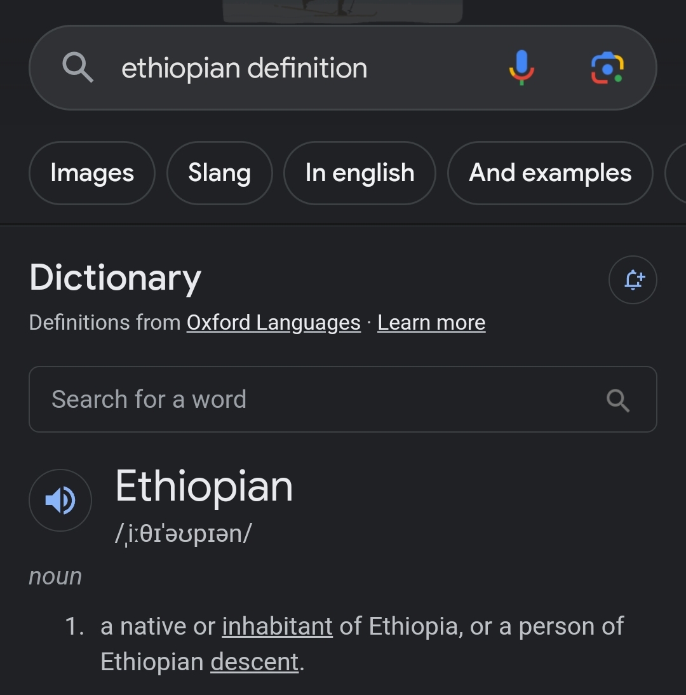Screen dimensions: 686x695
Task: Tap the magnifier in the word search box
Action: (x=617, y=400)
